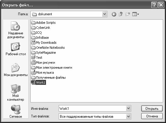Expand the Тип файлов dropdown arrow

pyautogui.click(x=128, y=116)
